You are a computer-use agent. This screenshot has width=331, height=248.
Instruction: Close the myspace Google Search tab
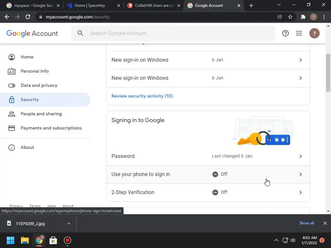pyautogui.click(x=58, y=5)
